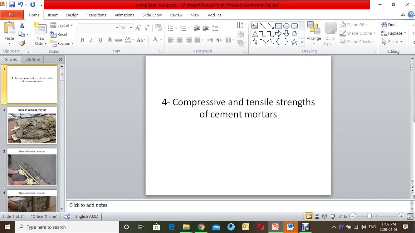Click the zoom in plus button
Screen dimensions: 415x233
click(401, 216)
